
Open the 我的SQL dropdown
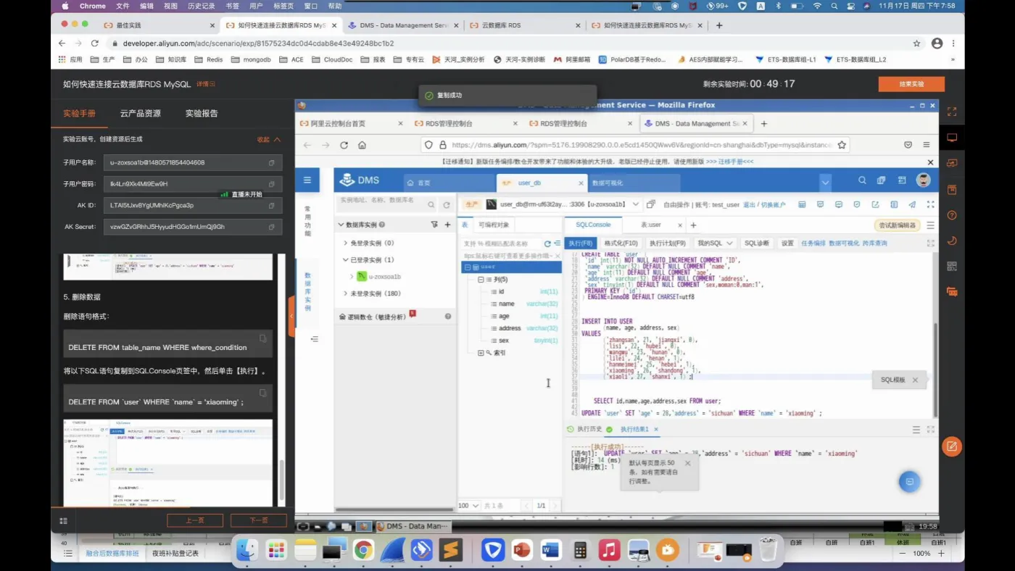coord(715,243)
